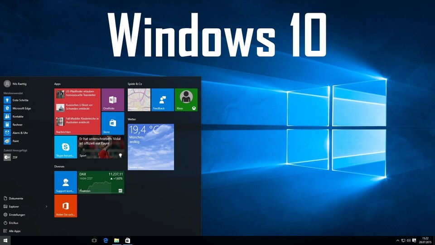Open the OneNote tile

point(113,100)
